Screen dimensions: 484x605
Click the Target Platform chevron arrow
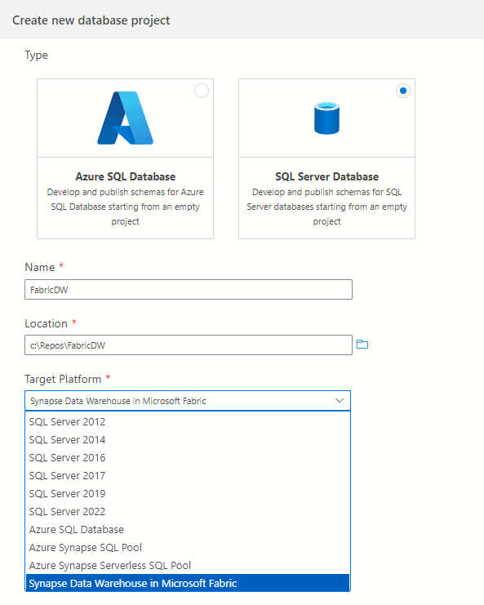pos(340,401)
